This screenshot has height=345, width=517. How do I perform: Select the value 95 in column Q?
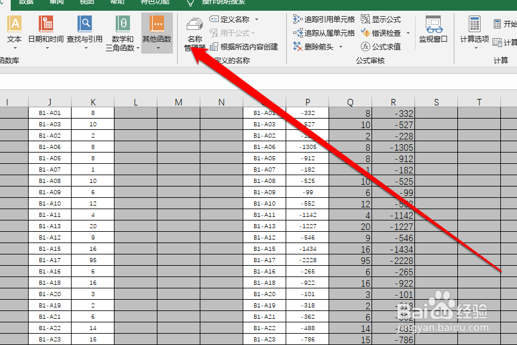[x=351, y=260]
